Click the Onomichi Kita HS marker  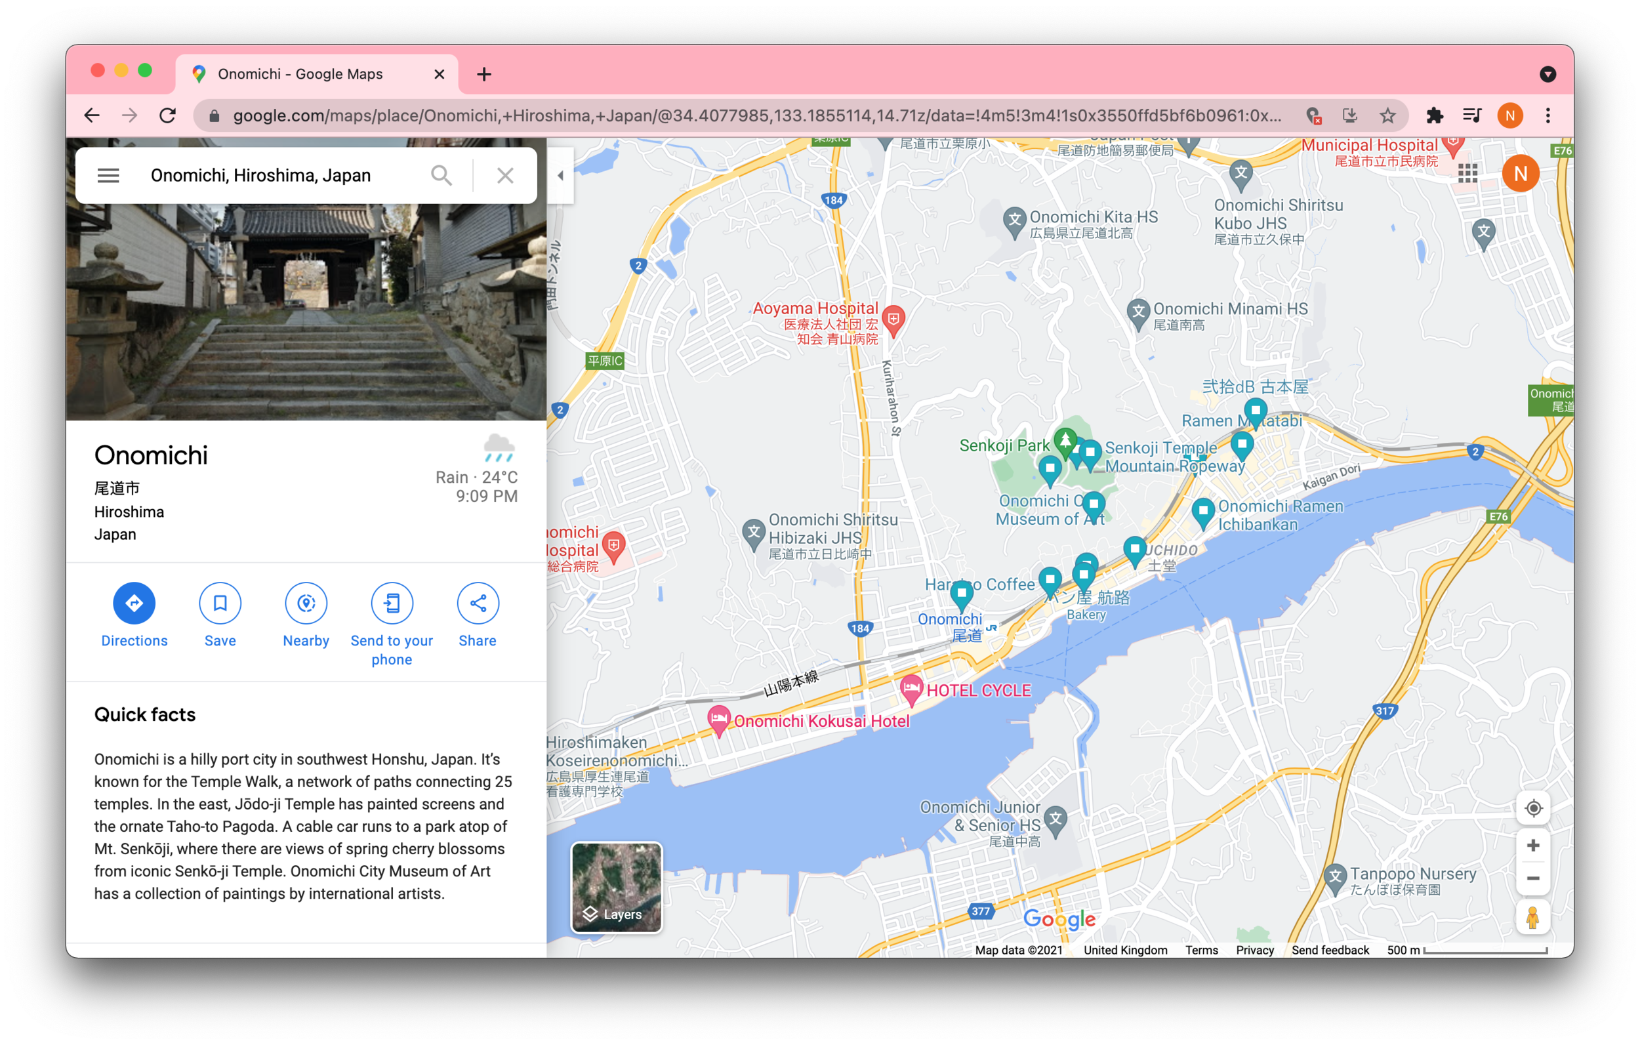[x=1015, y=223]
